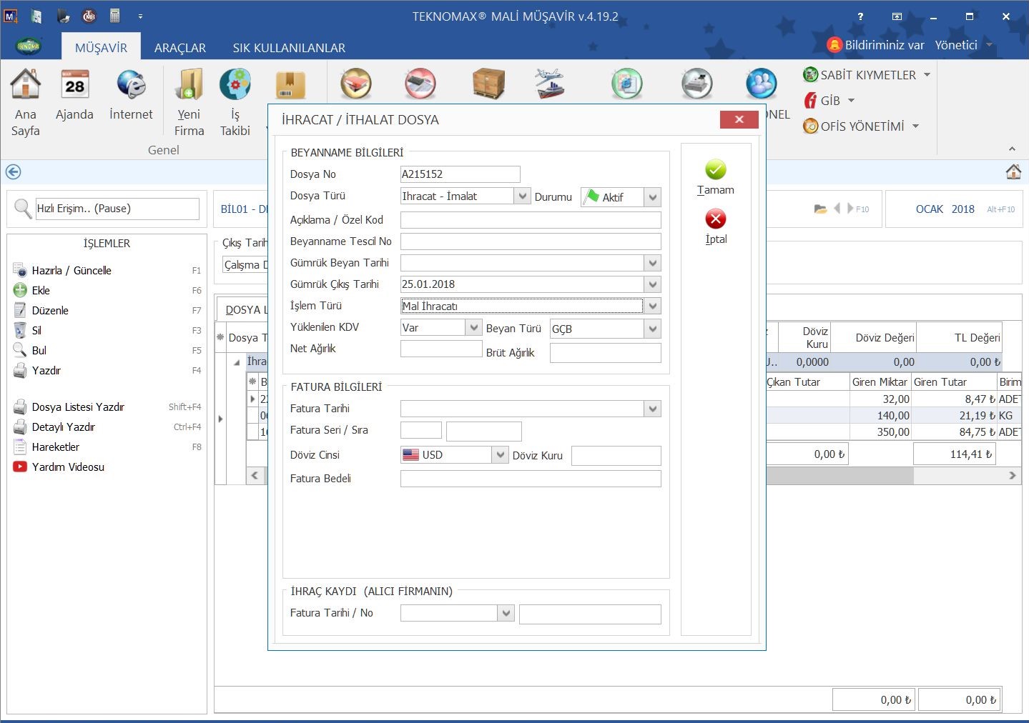The width and height of the screenshot is (1029, 723).
Task: Click the Yardım Videosu icon
Action: click(19, 467)
